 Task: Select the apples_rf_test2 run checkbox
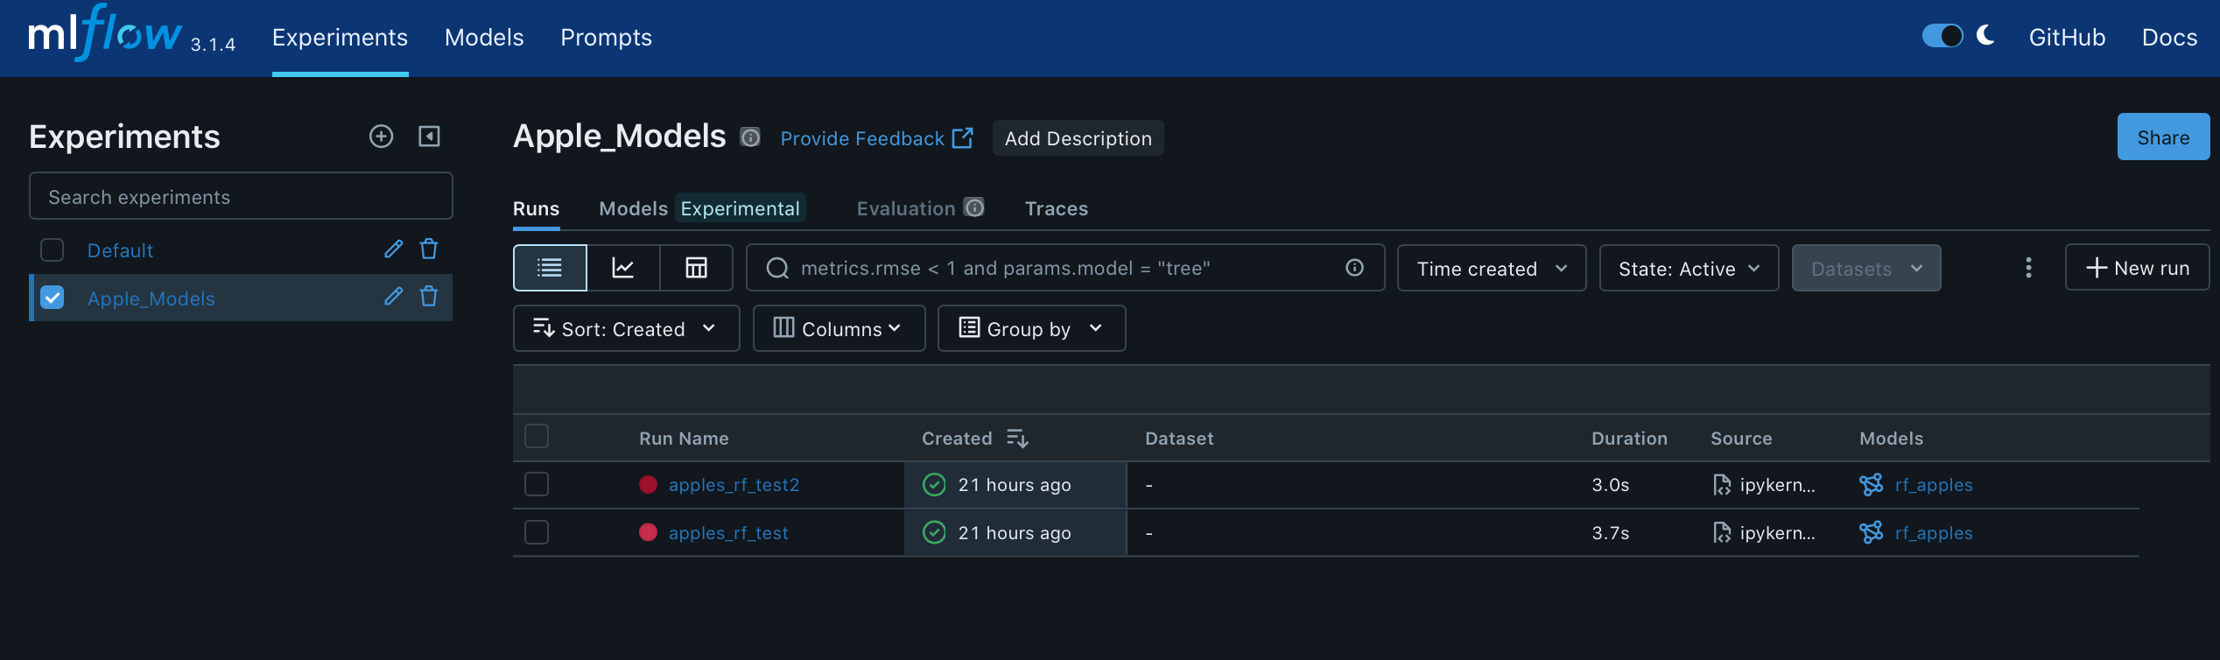537,484
